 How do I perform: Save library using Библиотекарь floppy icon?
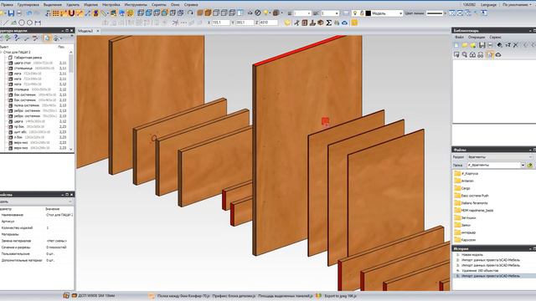482,45
